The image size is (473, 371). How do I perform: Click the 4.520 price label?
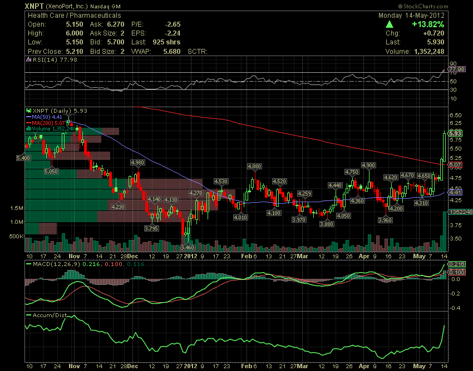click(279, 181)
